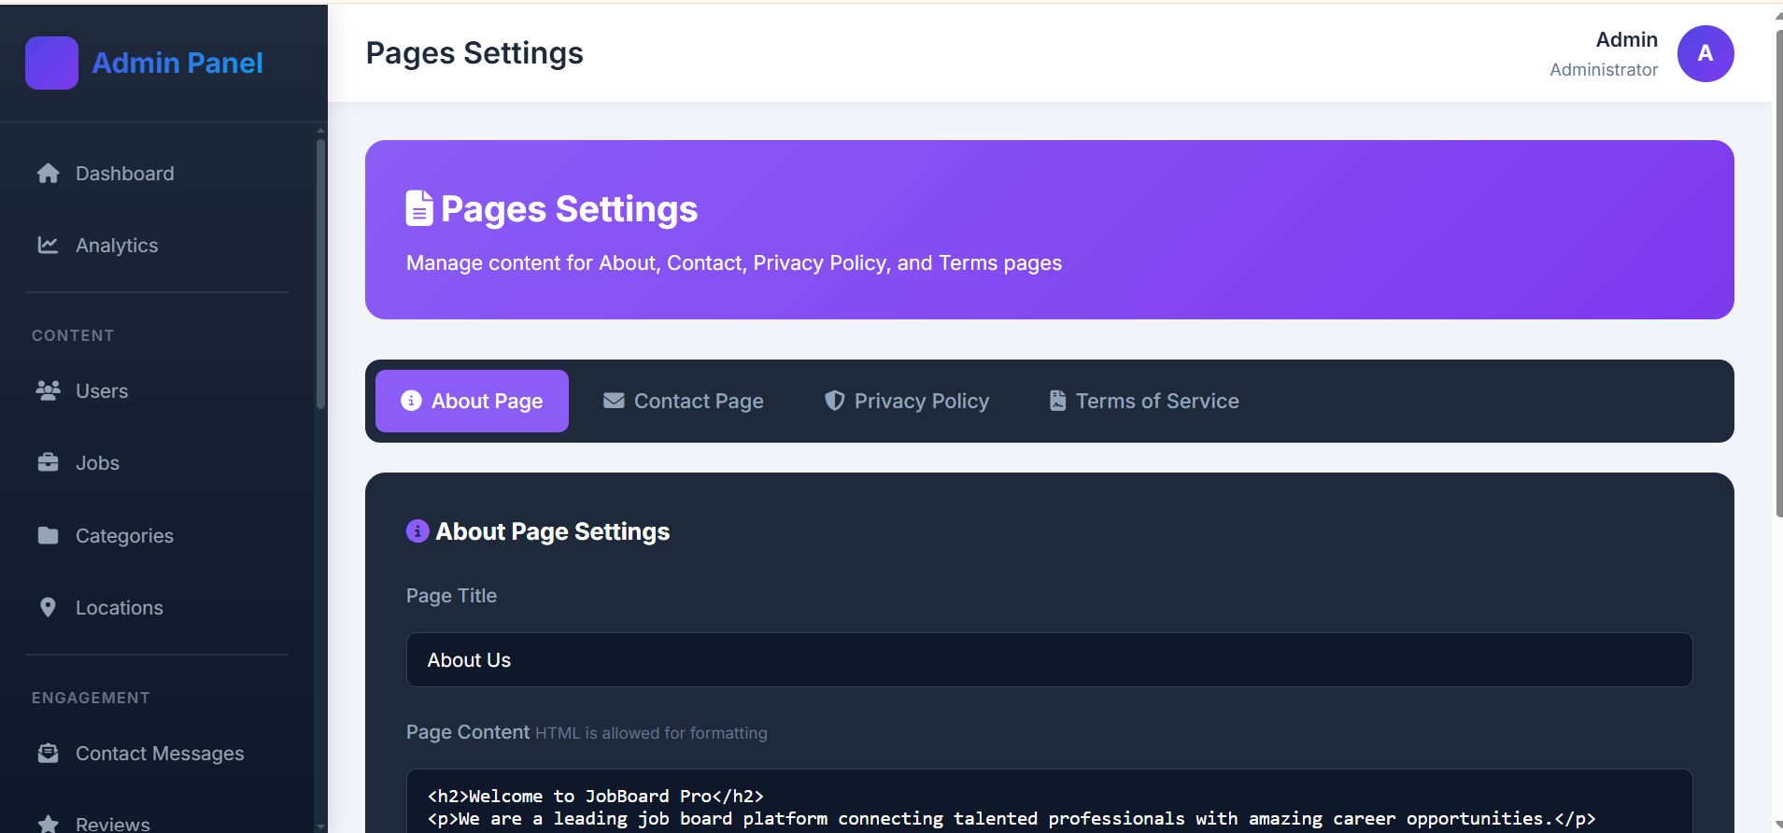Image resolution: width=1783 pixels, height=833 pixels.
Task: Click inside the Page Content textarea
Action: (1048, 805)
